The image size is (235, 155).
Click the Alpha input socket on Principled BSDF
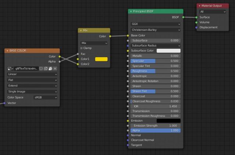pyautogui.click(x=128, y=130)
